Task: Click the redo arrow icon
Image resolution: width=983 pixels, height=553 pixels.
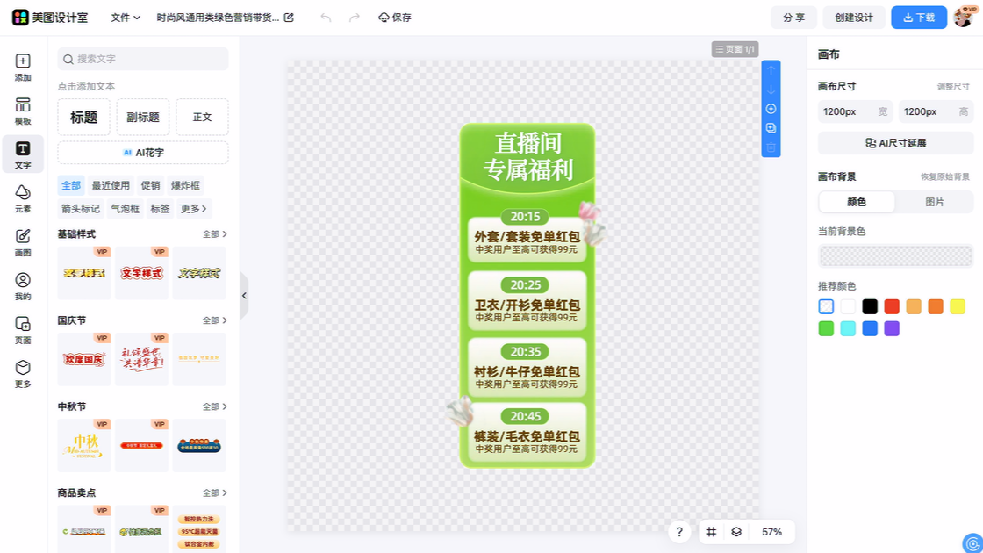Action: (x=355, y=18)
